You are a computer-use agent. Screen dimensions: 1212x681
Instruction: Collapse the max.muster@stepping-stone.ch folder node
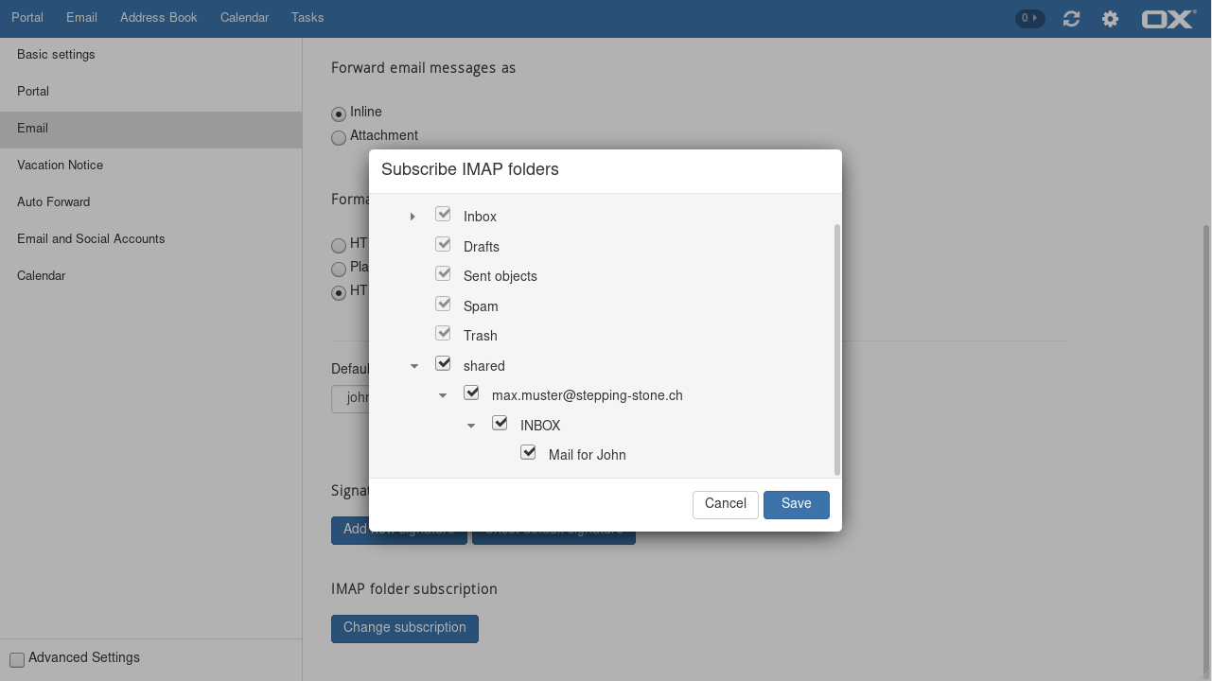click(443, 395)
